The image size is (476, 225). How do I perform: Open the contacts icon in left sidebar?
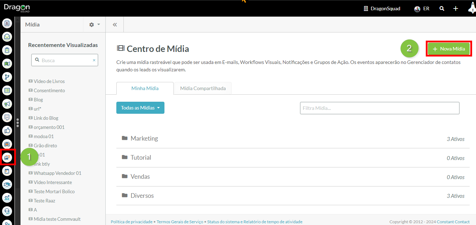pos(7,23)
